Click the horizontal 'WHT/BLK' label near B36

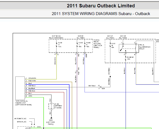[92, 86]
